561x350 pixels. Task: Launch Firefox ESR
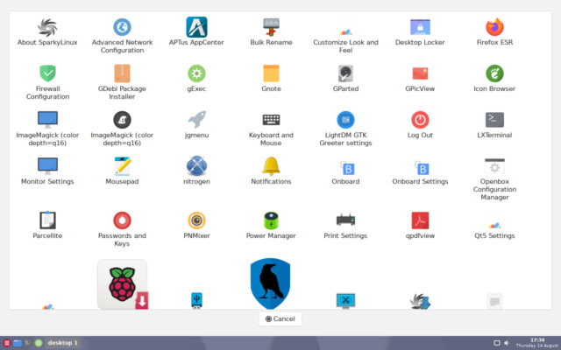pyautogui.click(x=494, y=27)
